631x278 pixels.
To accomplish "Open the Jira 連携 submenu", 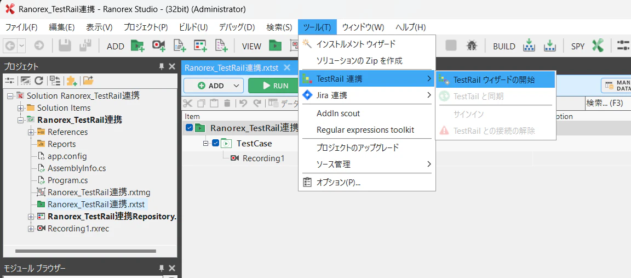I will (x=366, y=95).
